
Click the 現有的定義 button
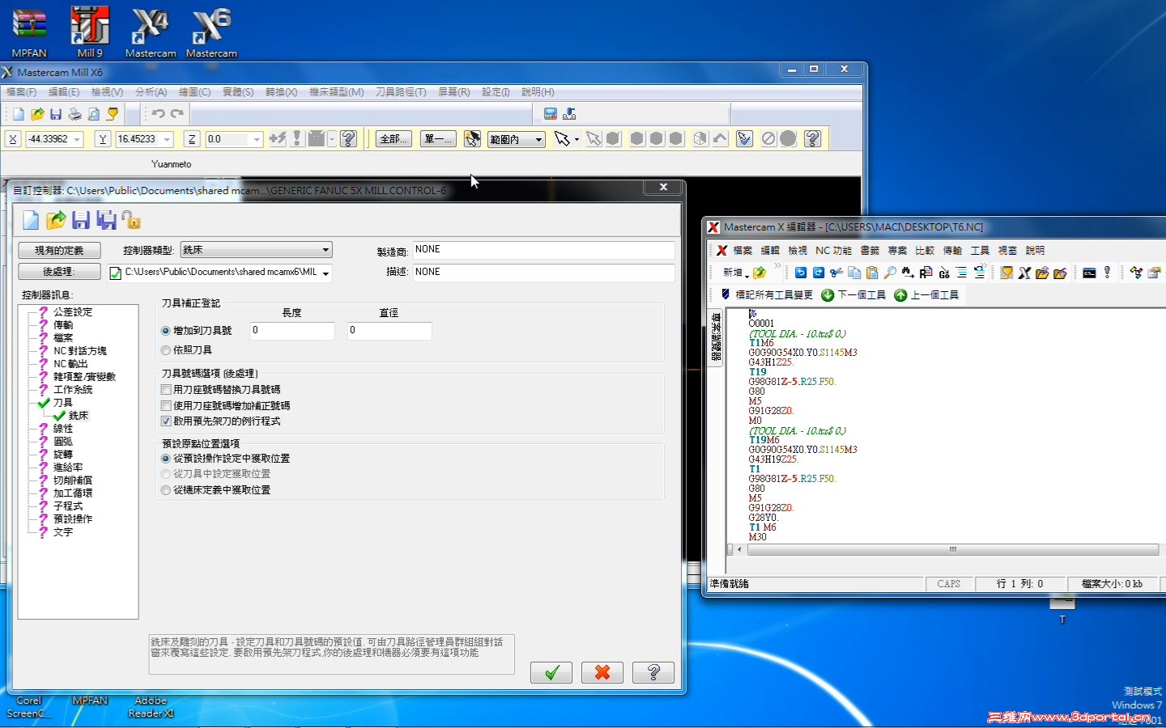(x=59, y=251)
